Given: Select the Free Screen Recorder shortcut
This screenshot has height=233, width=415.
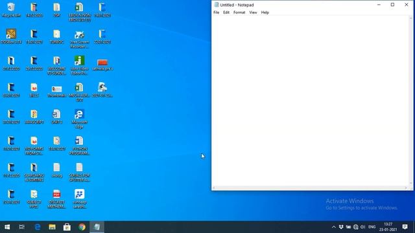Looking at the screenshot, I should pyautogui.click(x=79, y=39).
